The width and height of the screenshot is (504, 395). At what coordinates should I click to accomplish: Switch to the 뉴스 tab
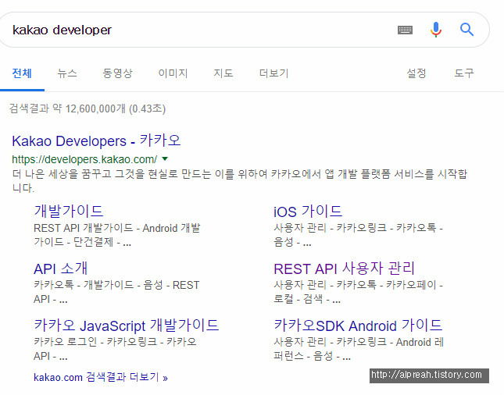click(x=67, y=73)
